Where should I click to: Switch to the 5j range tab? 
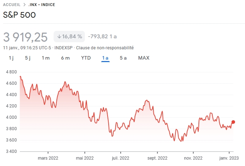click(28, 58)
